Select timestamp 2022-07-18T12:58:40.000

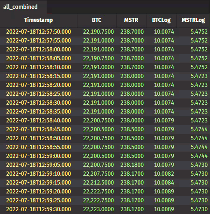(x=39, y=121)
